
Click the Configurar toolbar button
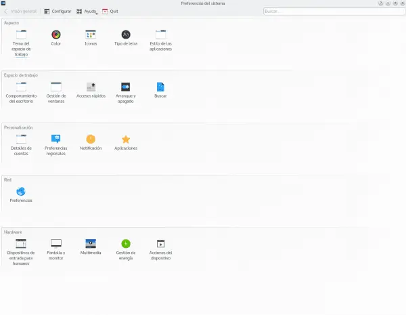point(58,12)
